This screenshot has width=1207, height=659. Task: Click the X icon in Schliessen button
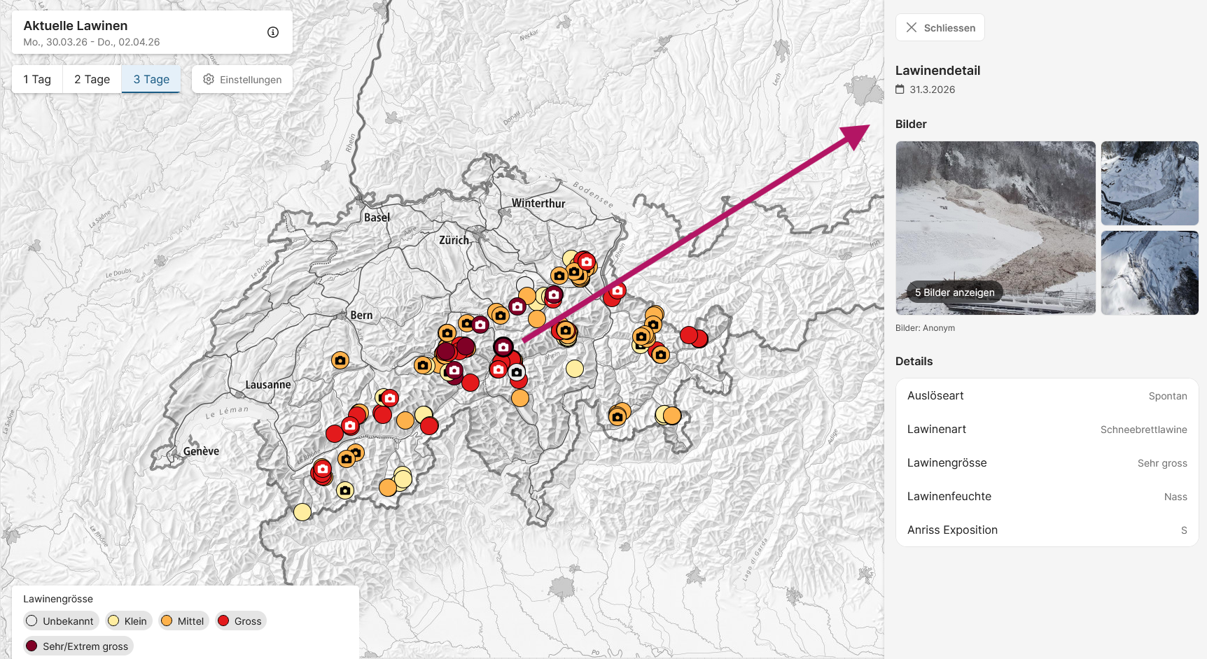pos(911,28)
